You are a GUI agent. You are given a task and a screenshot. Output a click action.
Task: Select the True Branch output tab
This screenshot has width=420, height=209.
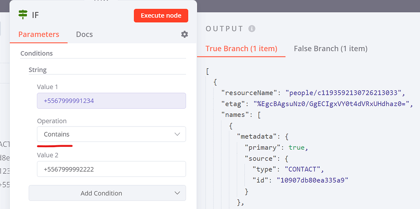pyautogui.click(x=241, y=48)
